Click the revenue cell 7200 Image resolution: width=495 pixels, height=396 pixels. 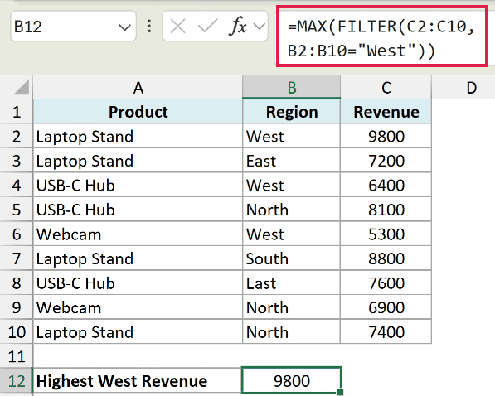(x=386, y=160)
